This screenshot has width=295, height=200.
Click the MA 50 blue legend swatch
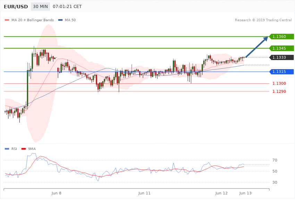pyautogui.click(x=60, y=20)
